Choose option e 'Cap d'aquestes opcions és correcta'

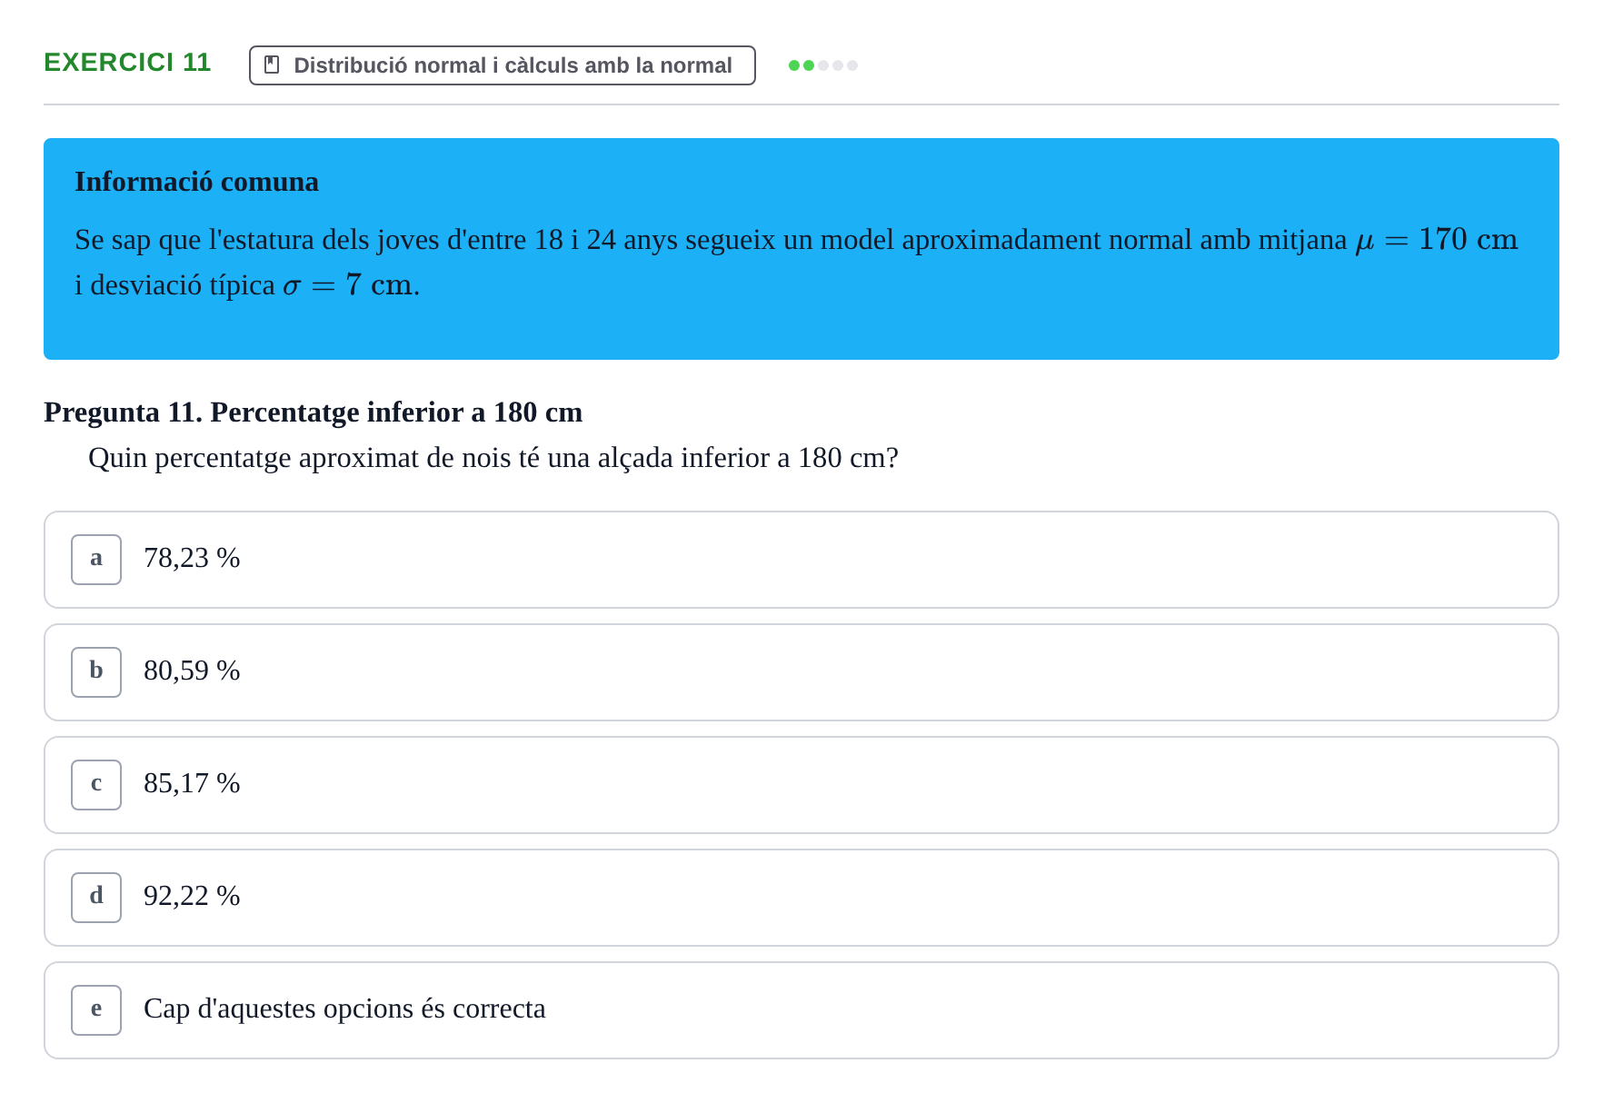click(x=801, y=1010)
